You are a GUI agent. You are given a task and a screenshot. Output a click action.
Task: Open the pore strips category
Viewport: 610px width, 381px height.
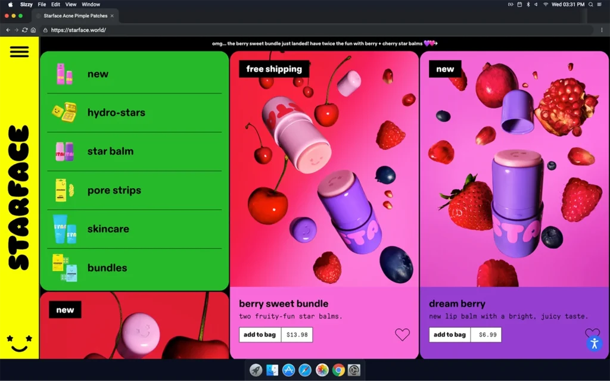pos(114,190)
